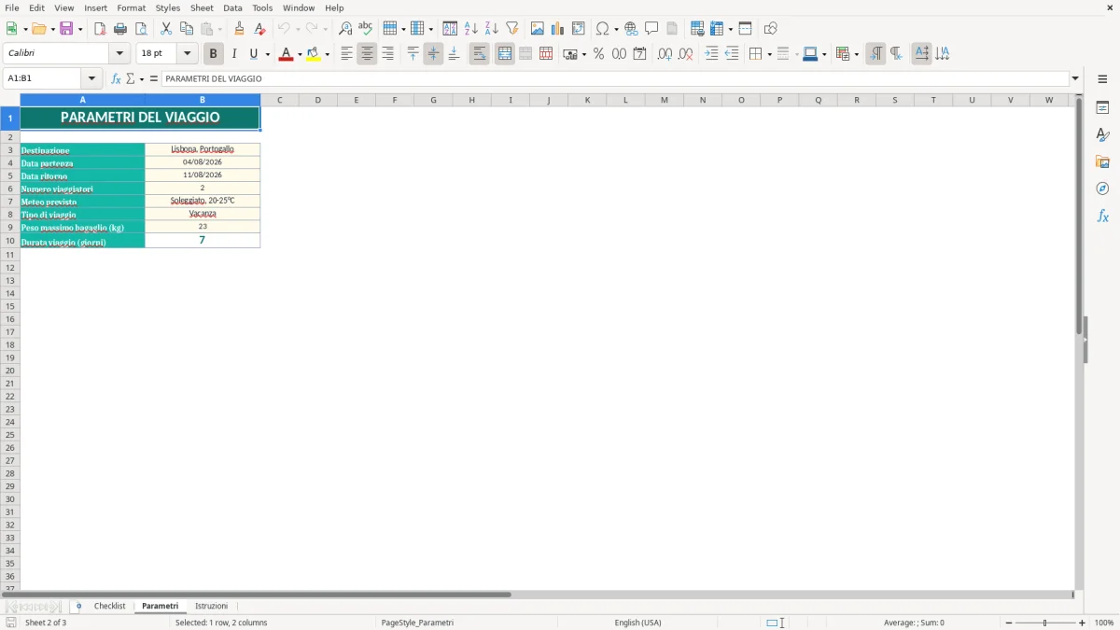Toggle Italic formatting
Image resolution: width=1120 pixels, height=630 pixels.
(233, 54)
